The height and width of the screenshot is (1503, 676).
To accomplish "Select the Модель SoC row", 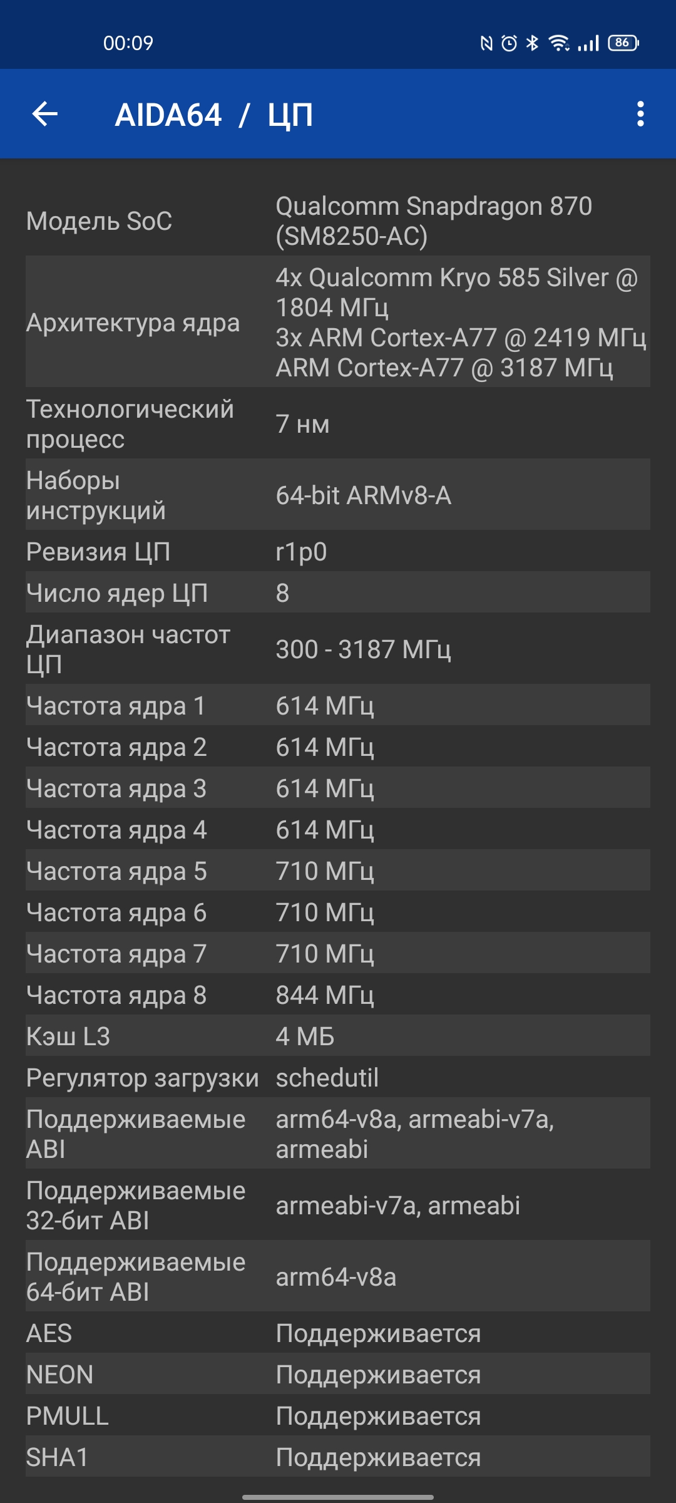I will [338, 221].
